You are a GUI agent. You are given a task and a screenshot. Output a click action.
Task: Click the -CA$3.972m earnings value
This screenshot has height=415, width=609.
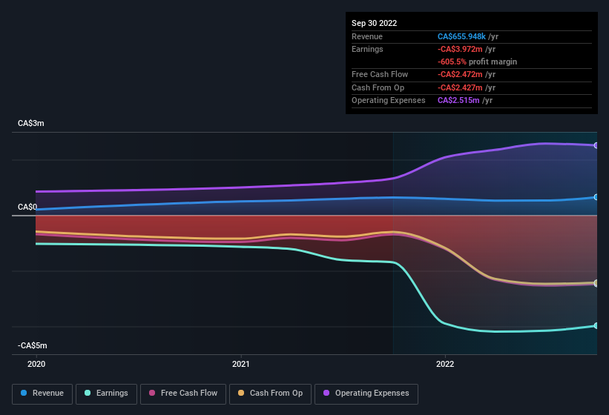coord(460,49)
